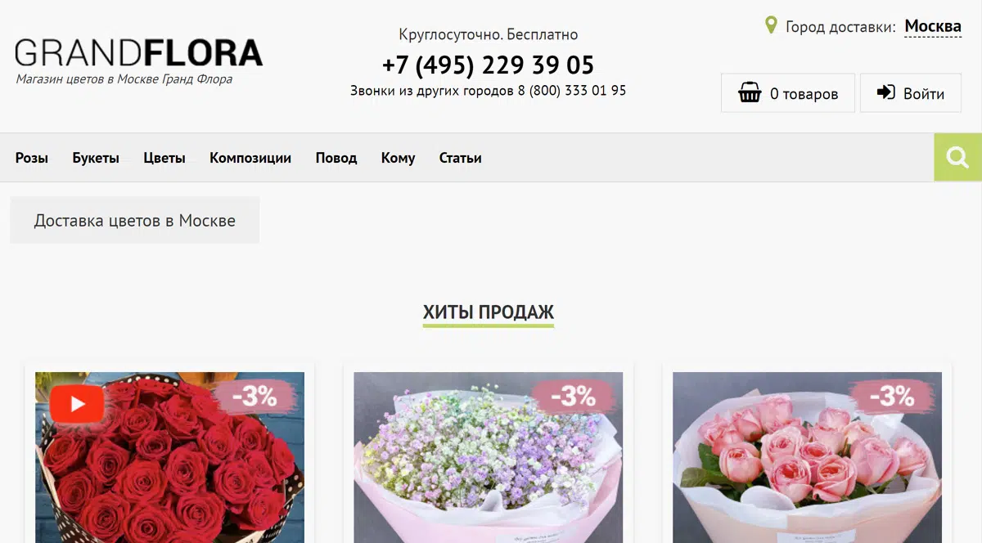982x543 pixels.
Task: Select the Кому menu item
Action: pos(398,158)
